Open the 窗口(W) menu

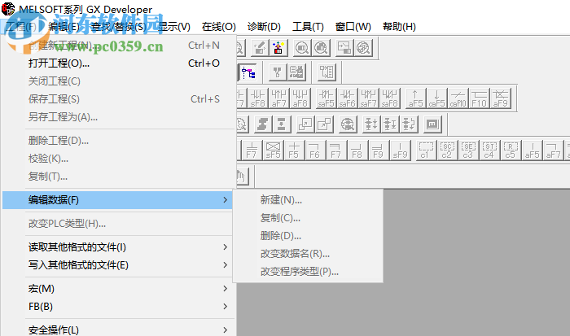(353, 27)
